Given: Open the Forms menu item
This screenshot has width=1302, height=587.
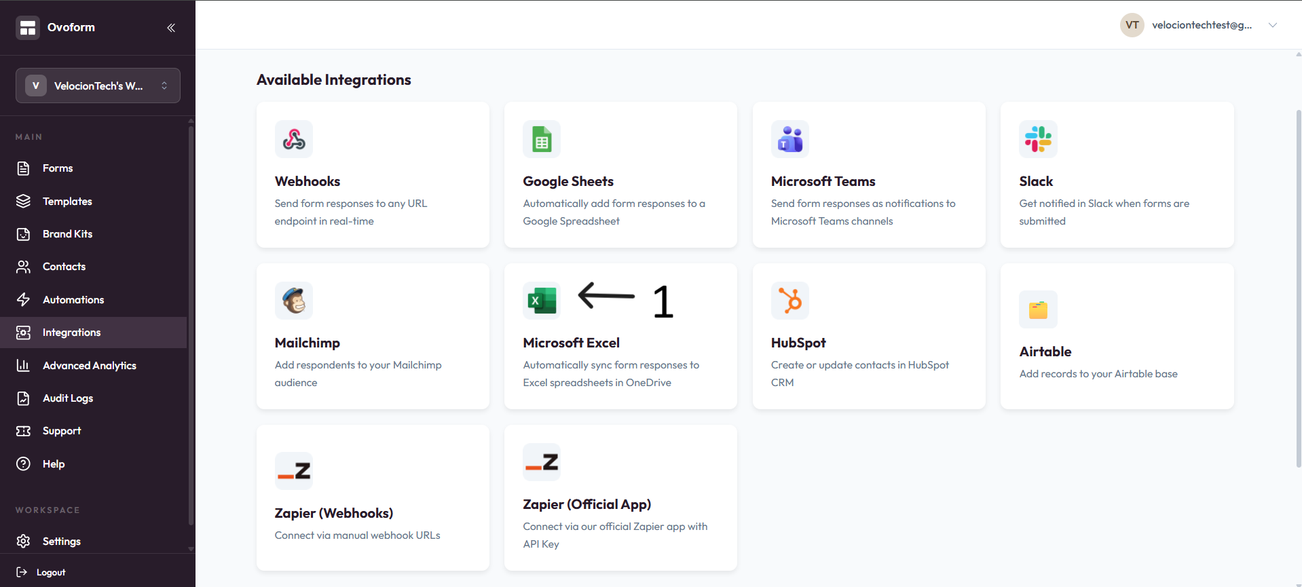Looking at the screenshot, I should click(x=94, y=168).
